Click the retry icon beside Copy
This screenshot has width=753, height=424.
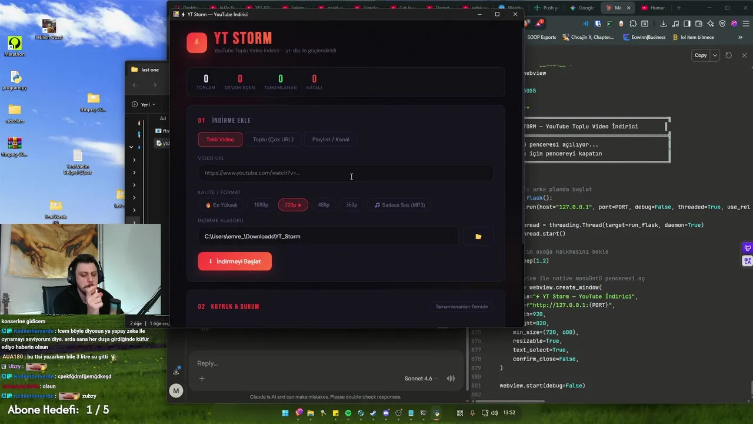[x=728, y=55]
